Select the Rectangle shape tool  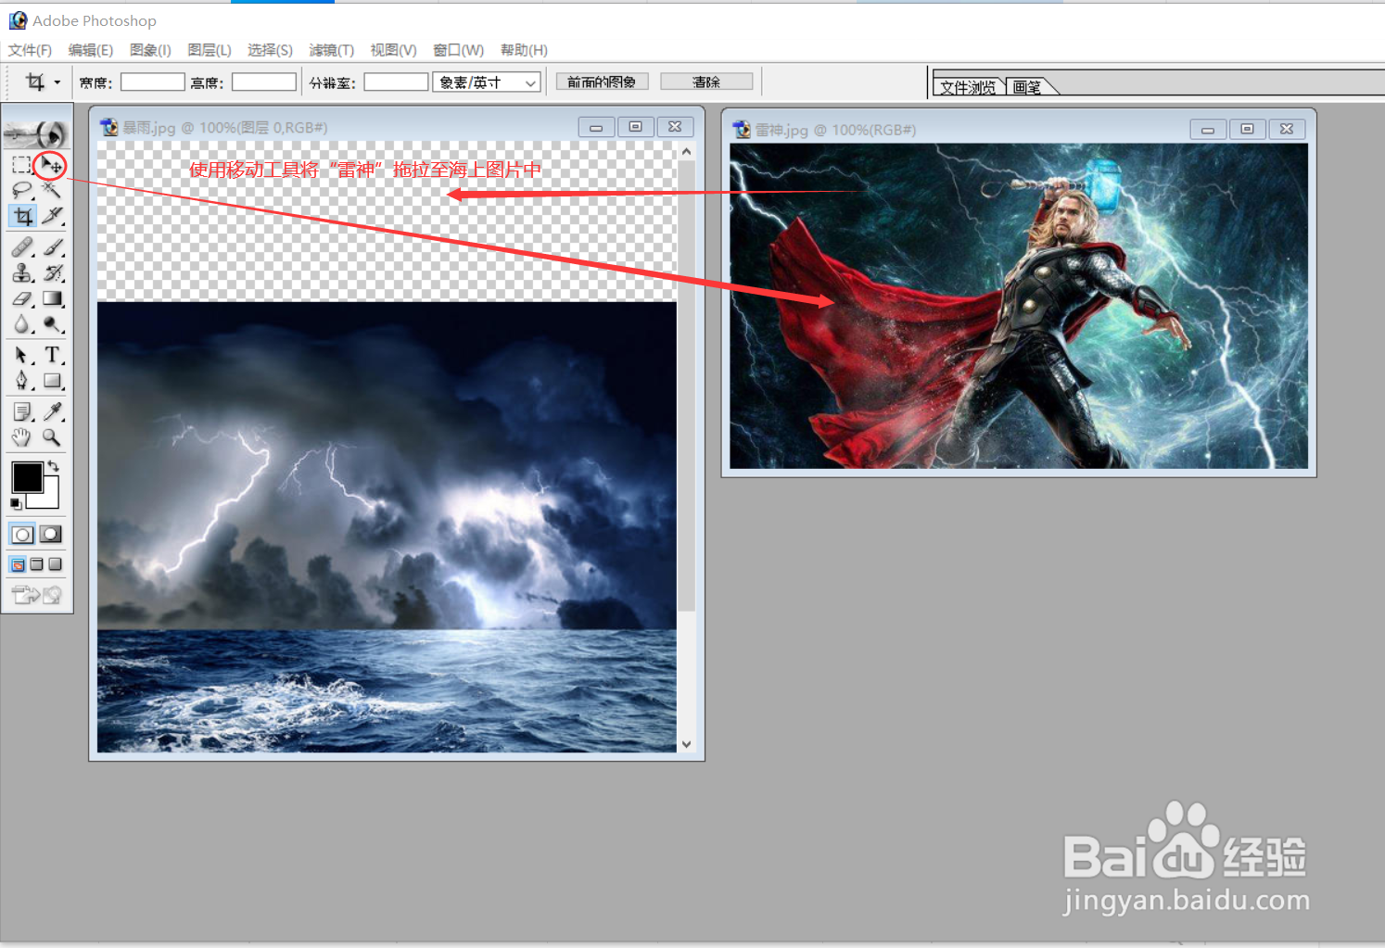[x=52, y=381]
